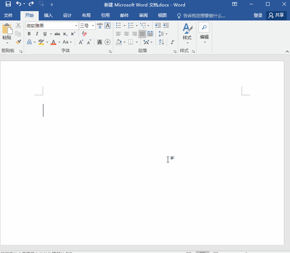Toggle Italic formatting
This screenshot has height=253, width=290.
click(37, 34)
